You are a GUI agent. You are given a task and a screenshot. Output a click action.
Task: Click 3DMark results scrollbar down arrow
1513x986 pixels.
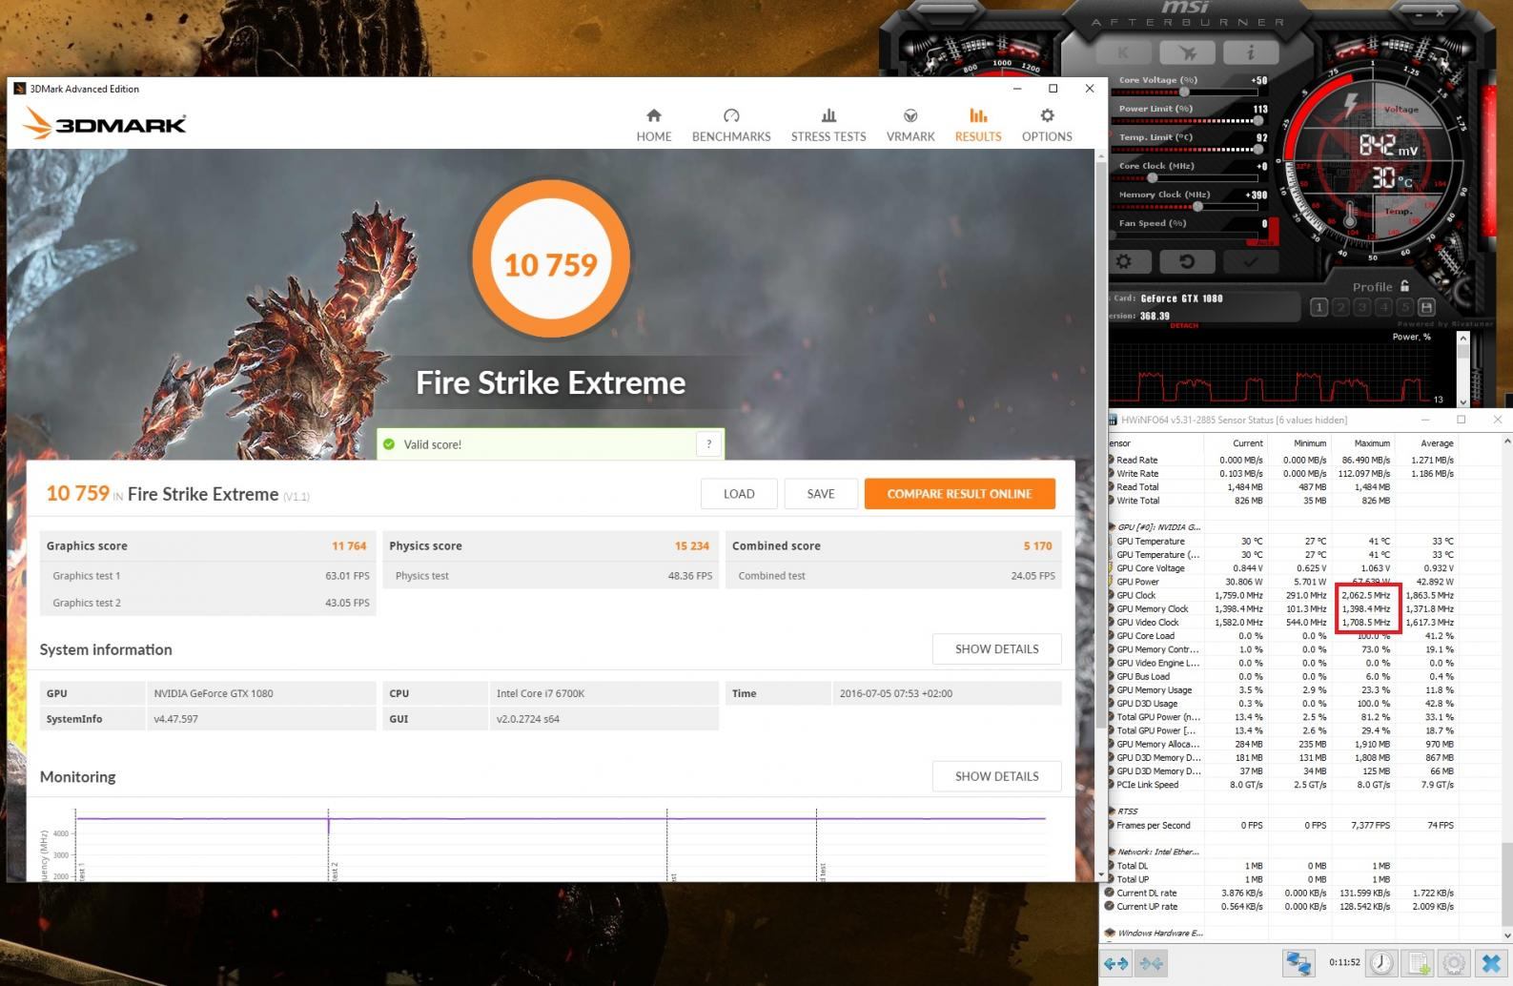tap(1102, 874)
